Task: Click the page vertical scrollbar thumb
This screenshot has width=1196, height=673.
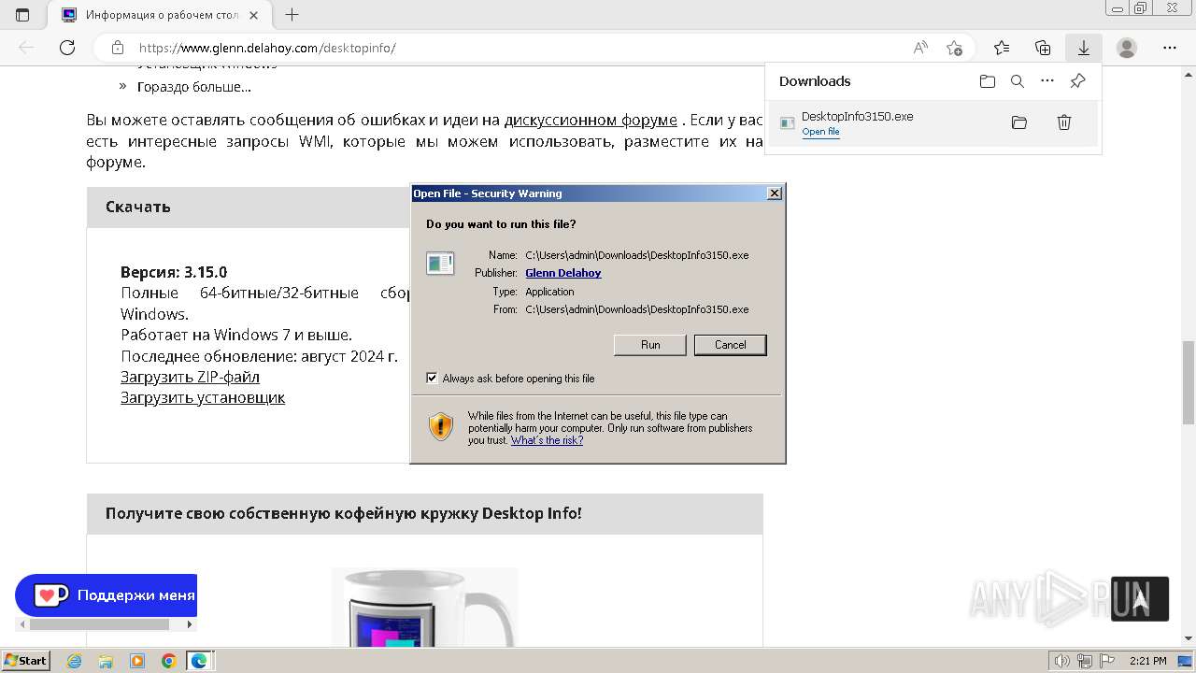Action: click(1189, 381)
